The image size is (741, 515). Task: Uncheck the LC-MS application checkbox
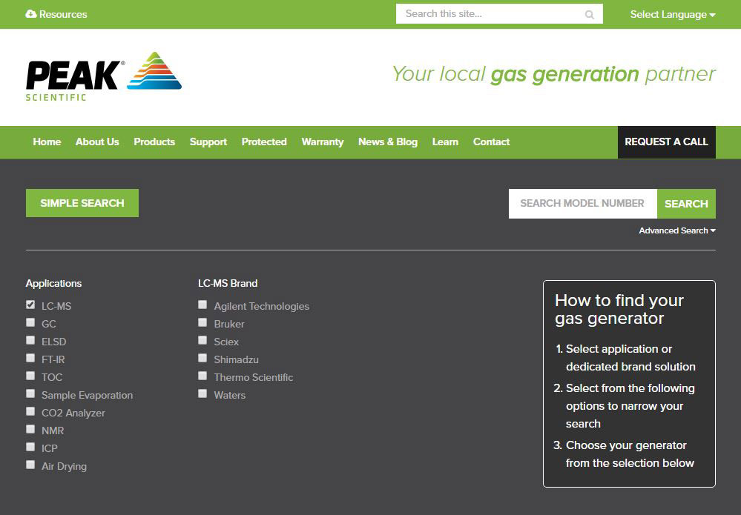pos(30,305)
